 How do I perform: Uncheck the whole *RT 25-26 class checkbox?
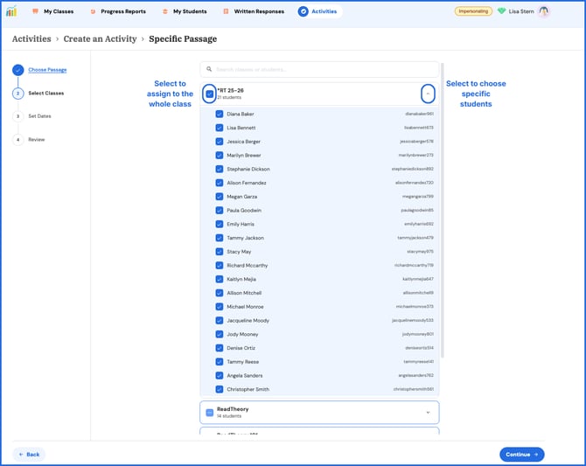click(x=210, y=94)
